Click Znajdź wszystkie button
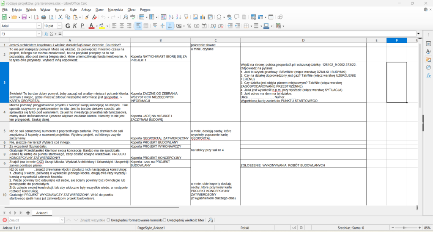 pyautogui.click(x=93, y=220)
